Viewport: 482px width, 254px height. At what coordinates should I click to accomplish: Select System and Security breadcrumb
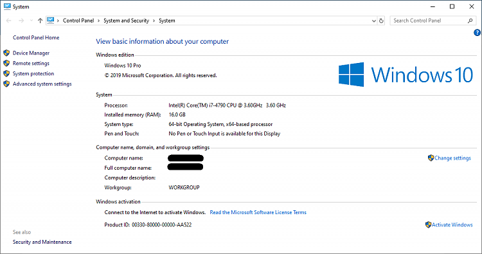(x=127, y=21)
